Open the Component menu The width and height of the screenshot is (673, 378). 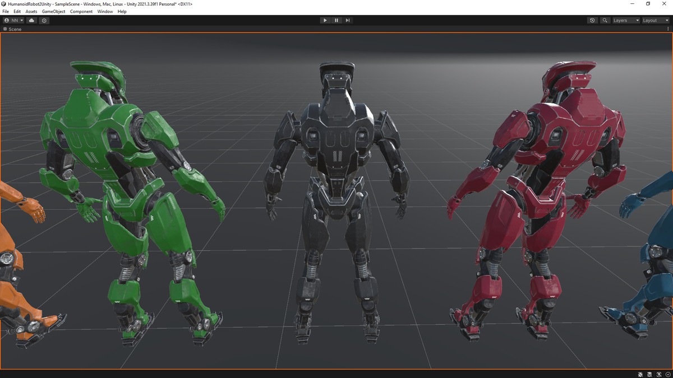point(81,11)
